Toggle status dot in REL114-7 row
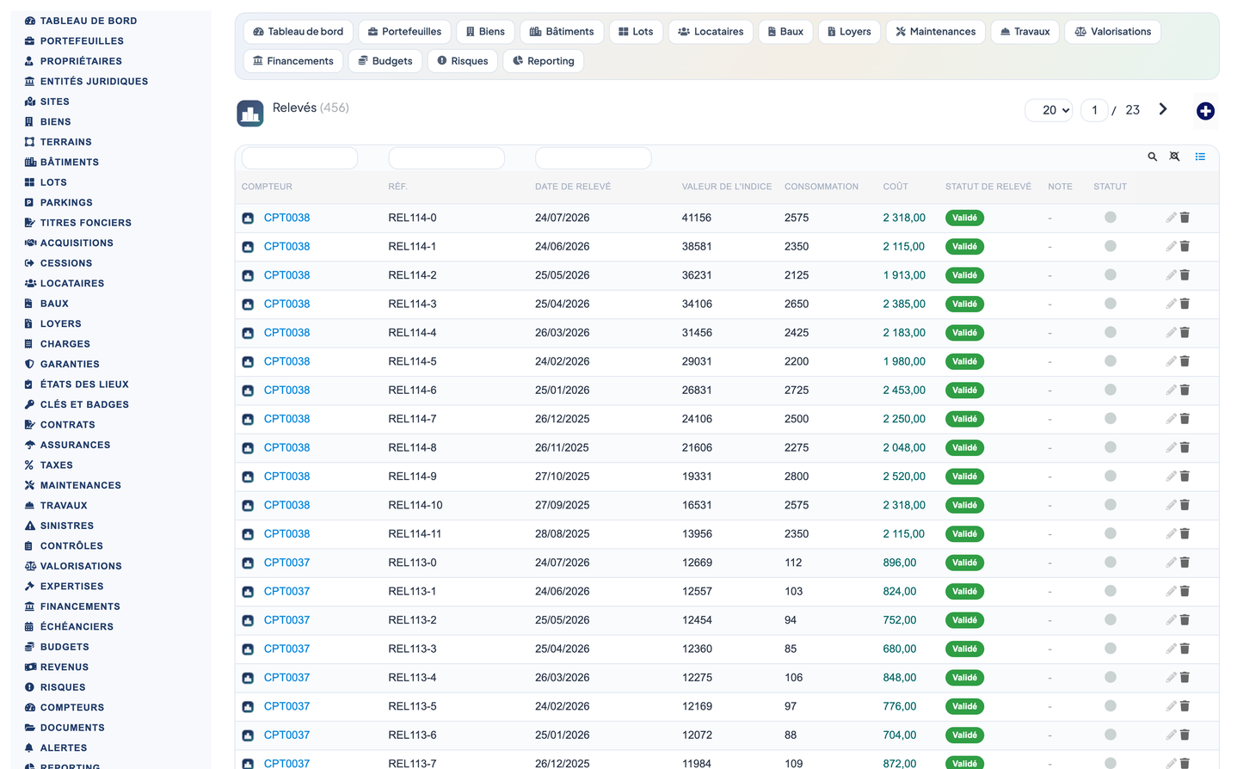The height and width of the screenshot is (769, 1243). [x=1111, y=418]
